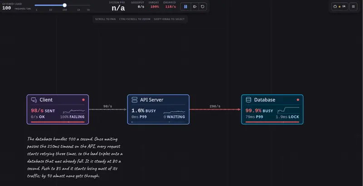Click the Database busy progress bar
Viewport: 363px width, 186px height.
click(x=272, y=122)
